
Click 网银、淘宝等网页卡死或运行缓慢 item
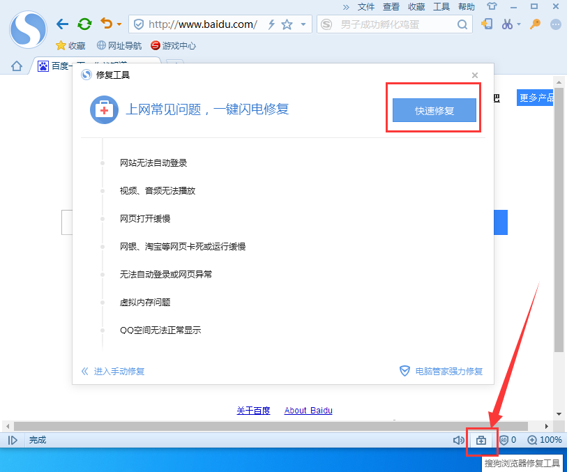(x=183, y=247)
